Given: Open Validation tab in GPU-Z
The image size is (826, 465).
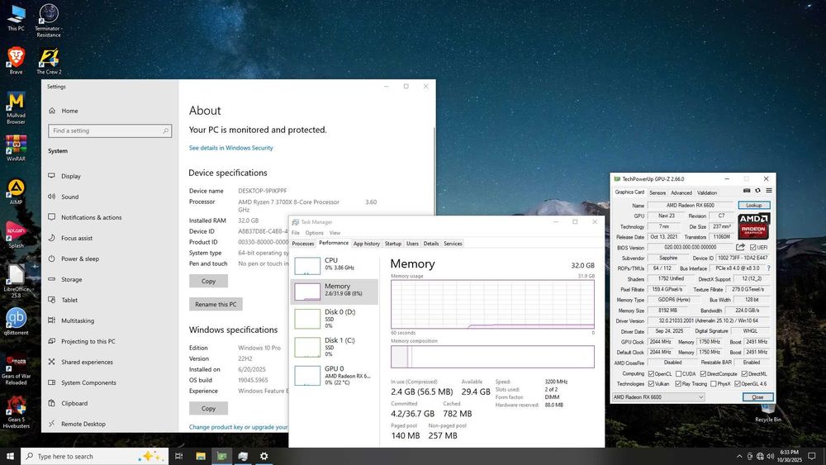Looking at the screenshot, I should 707,192.
